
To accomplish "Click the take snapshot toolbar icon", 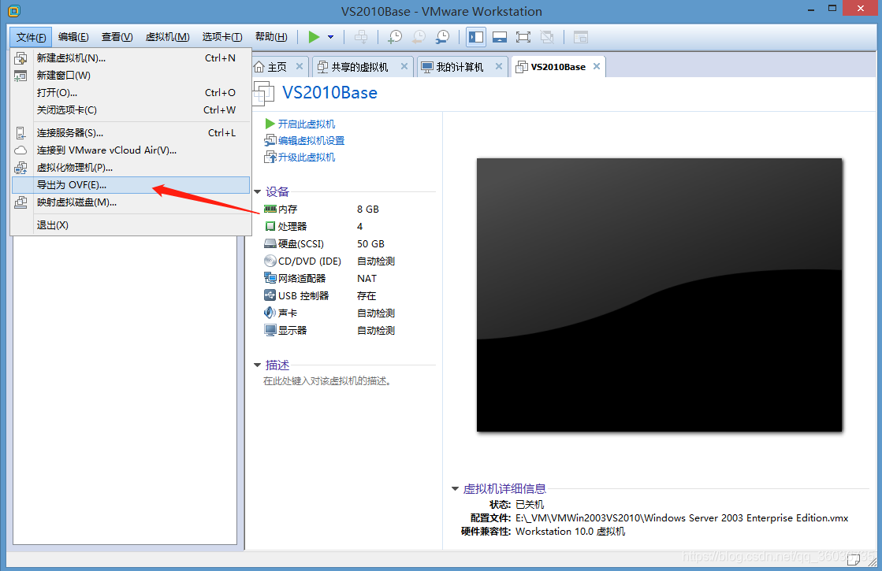I will (x=396, y=37).
